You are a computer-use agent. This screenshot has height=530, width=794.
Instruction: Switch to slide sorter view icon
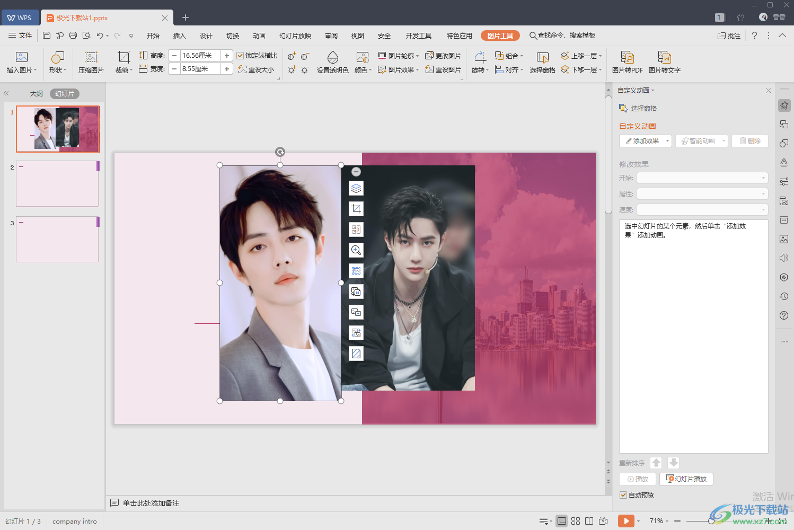(576, 521)
